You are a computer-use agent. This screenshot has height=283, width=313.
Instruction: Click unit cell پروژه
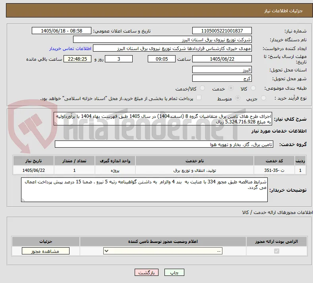(x=115, y=170)
